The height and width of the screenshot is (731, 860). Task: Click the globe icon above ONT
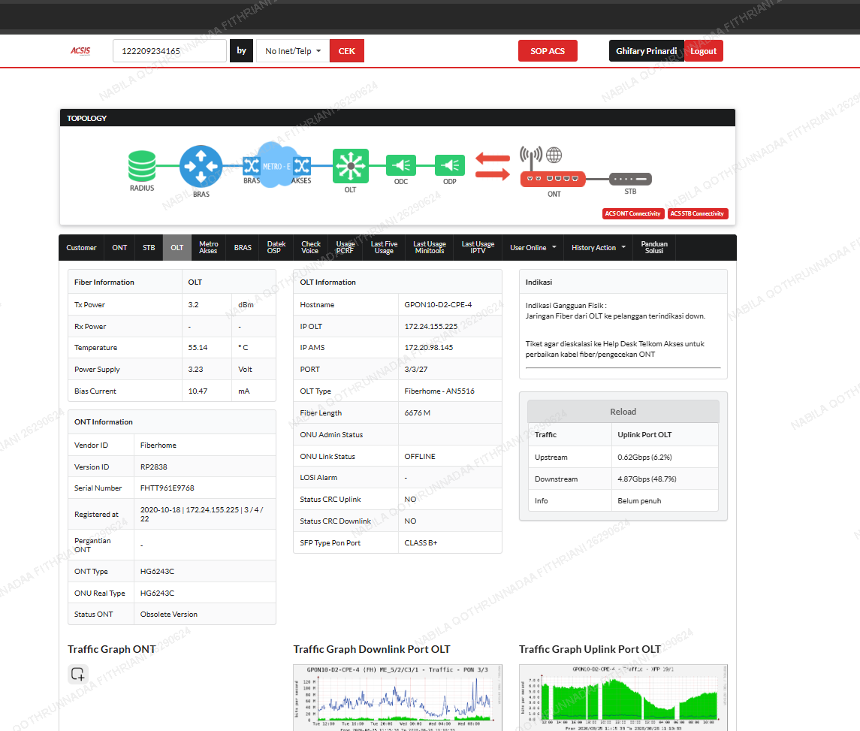pyautogui.click(x=554, y=156)
